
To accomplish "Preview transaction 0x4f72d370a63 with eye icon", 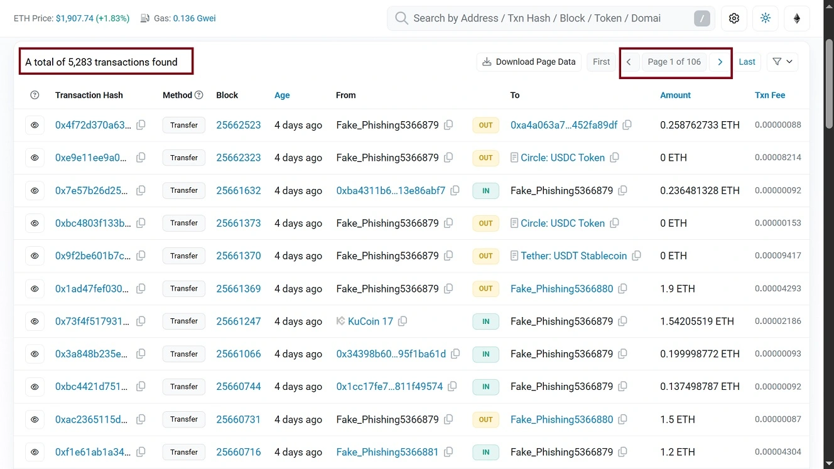I will (x=35, y=125).
